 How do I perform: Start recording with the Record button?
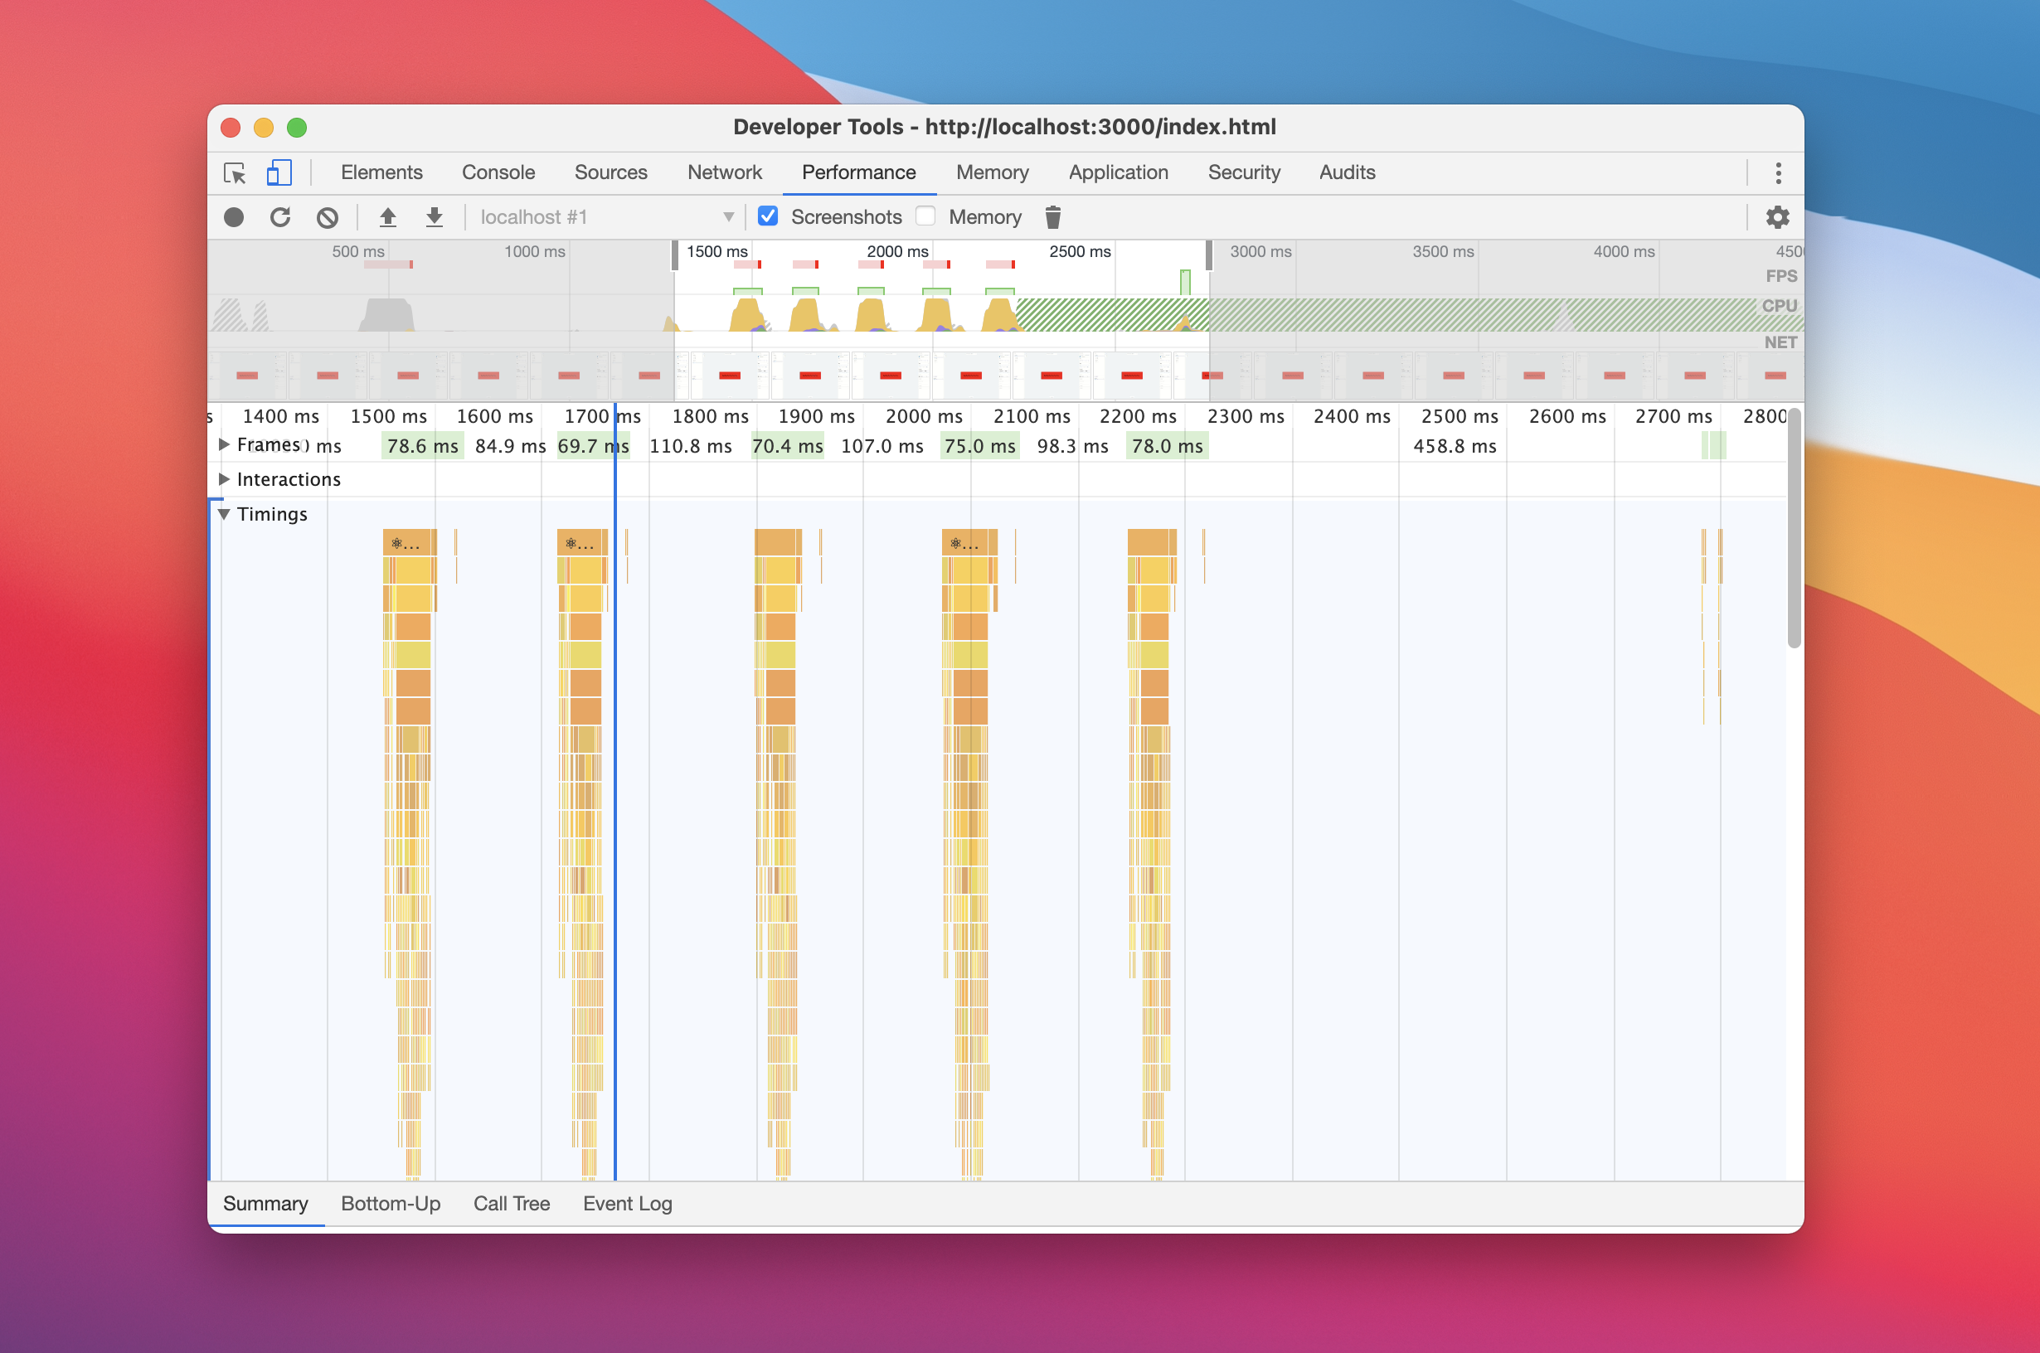pyautogui.click(x=234, y=217)
